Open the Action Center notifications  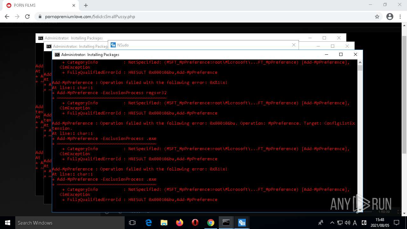(397, 223)
